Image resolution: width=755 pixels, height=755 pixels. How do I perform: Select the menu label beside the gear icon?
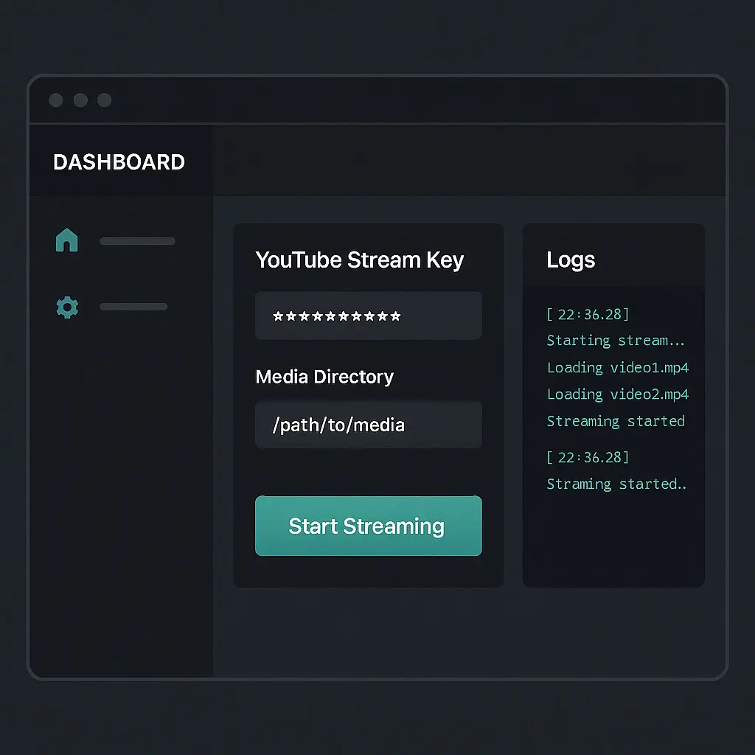tap(133, 307)
